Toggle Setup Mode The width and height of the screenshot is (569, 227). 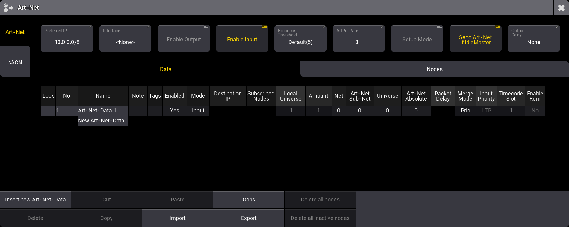[417, 39]
